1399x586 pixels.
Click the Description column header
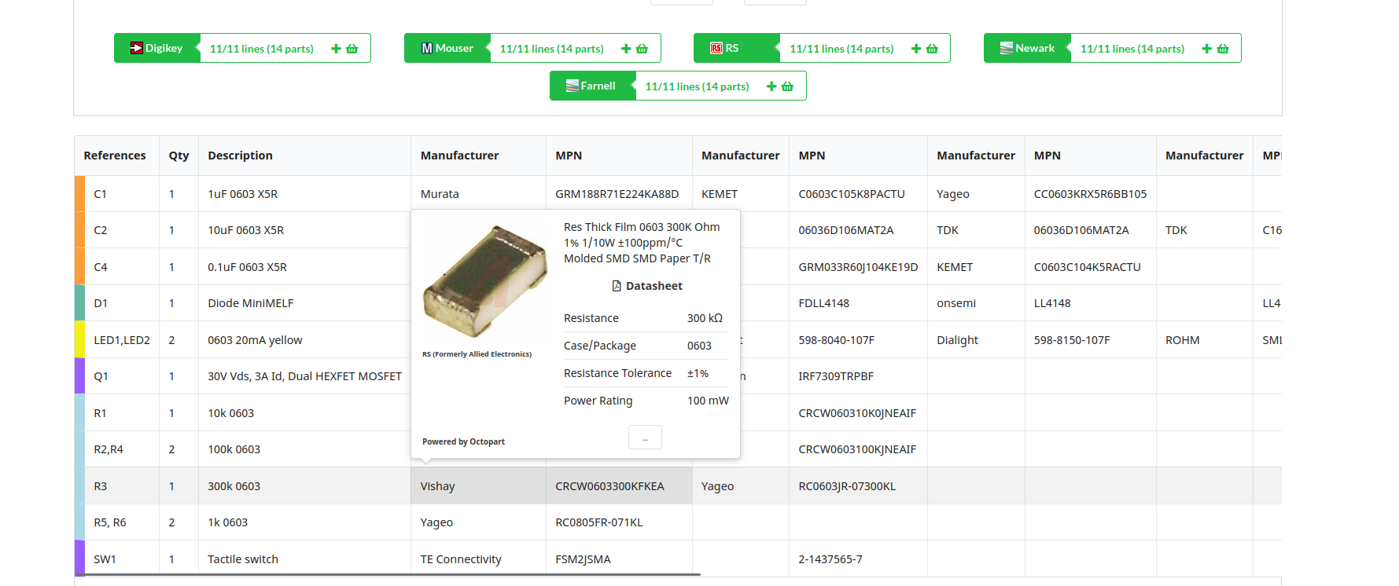pyautogui.click(x=241, y=156)
